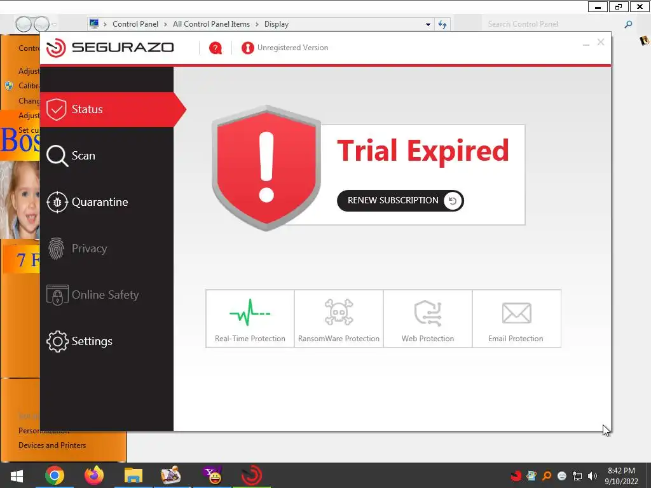This screenshot has height=488, width=651.
Task: Click the Online Safety padlock icon
Action: tap(57, 295)
